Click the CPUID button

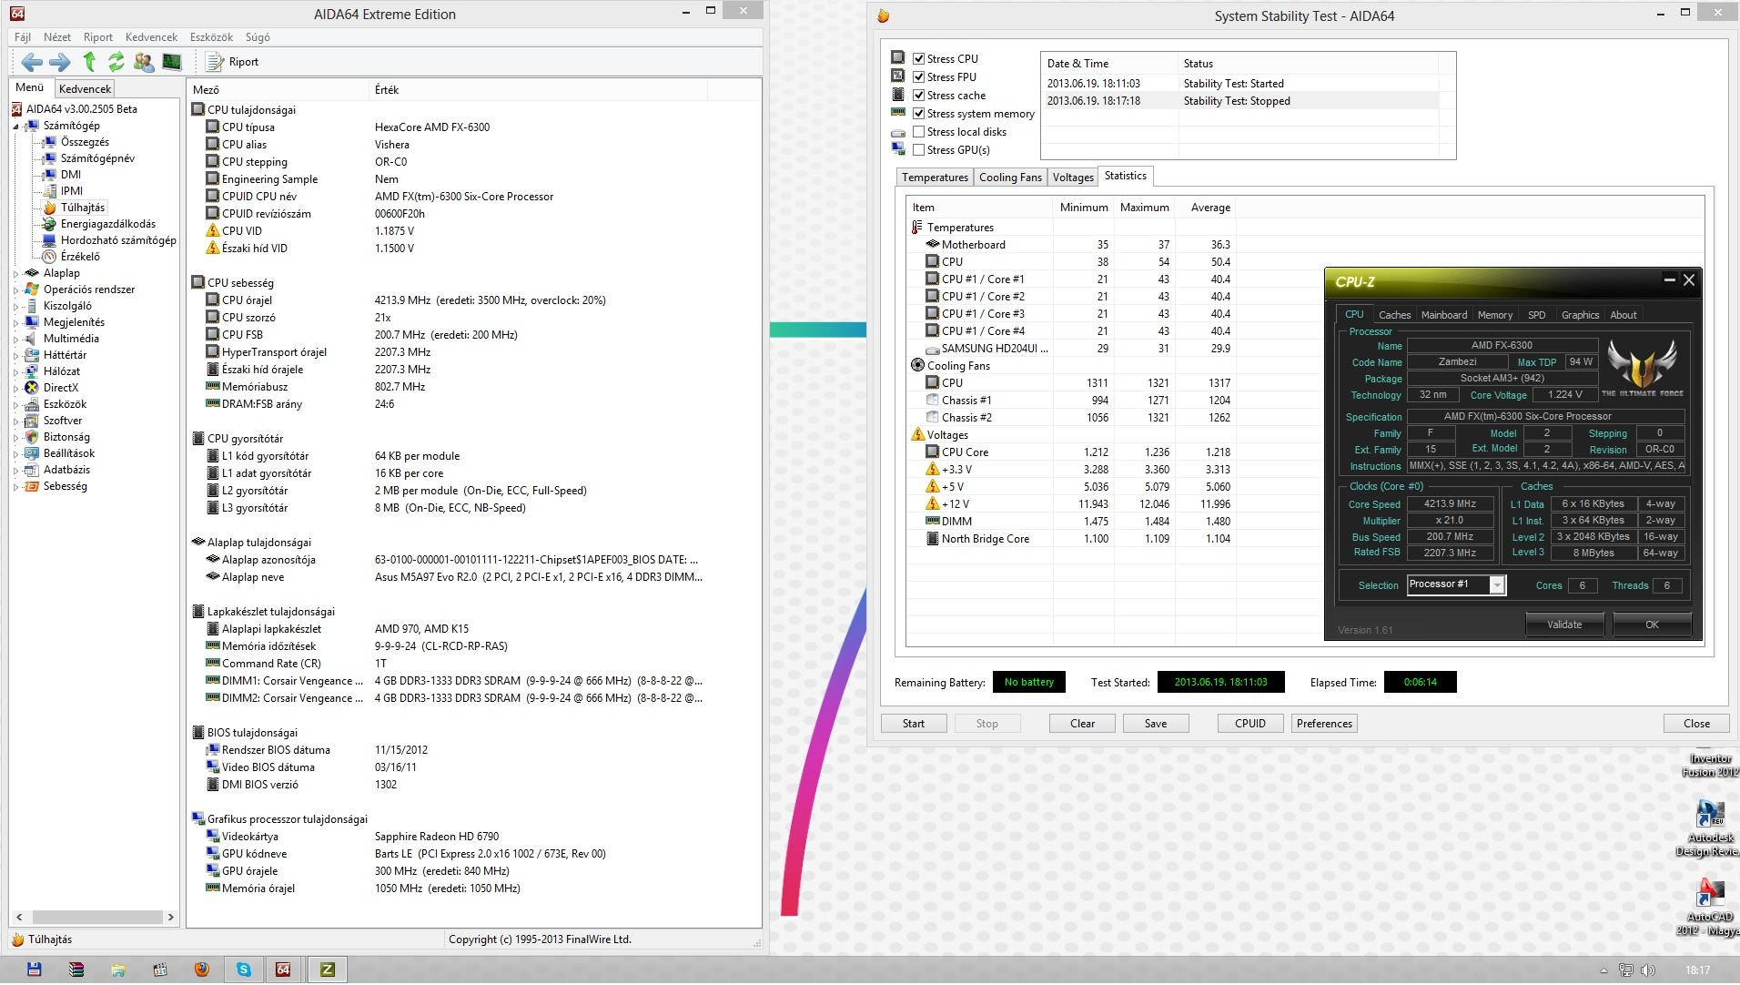[x=1250, y=724]
